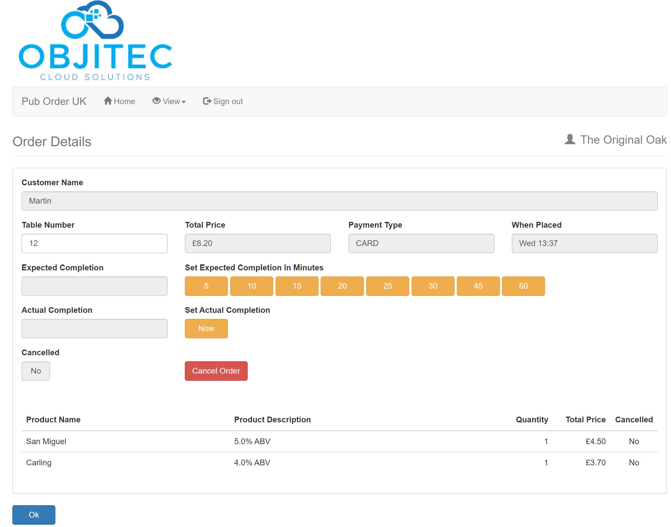Click the empty Expected Completion field
Image resolution: width=671 pixels, height=527 pixels.
tap(94, 286)
